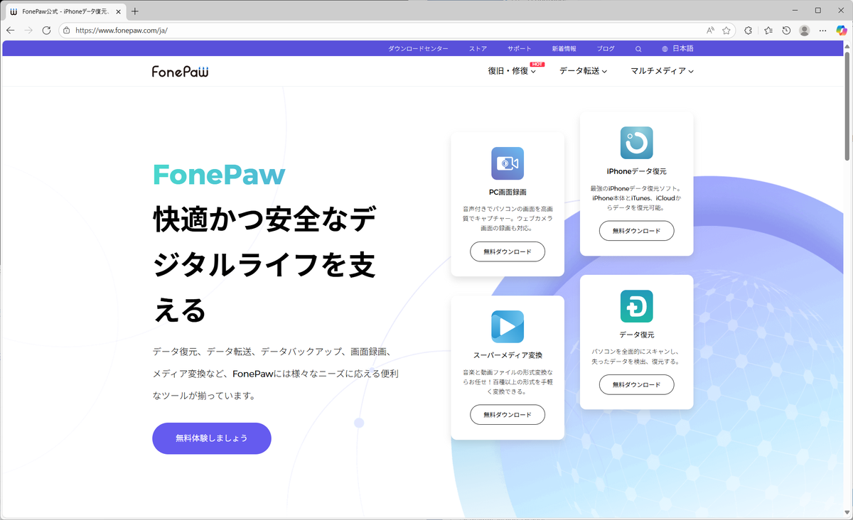Image resolution: width=853 pixels, height=520 pixels.
Task: Click the PC画面録画 card title
Action: [x=508, y=192]
